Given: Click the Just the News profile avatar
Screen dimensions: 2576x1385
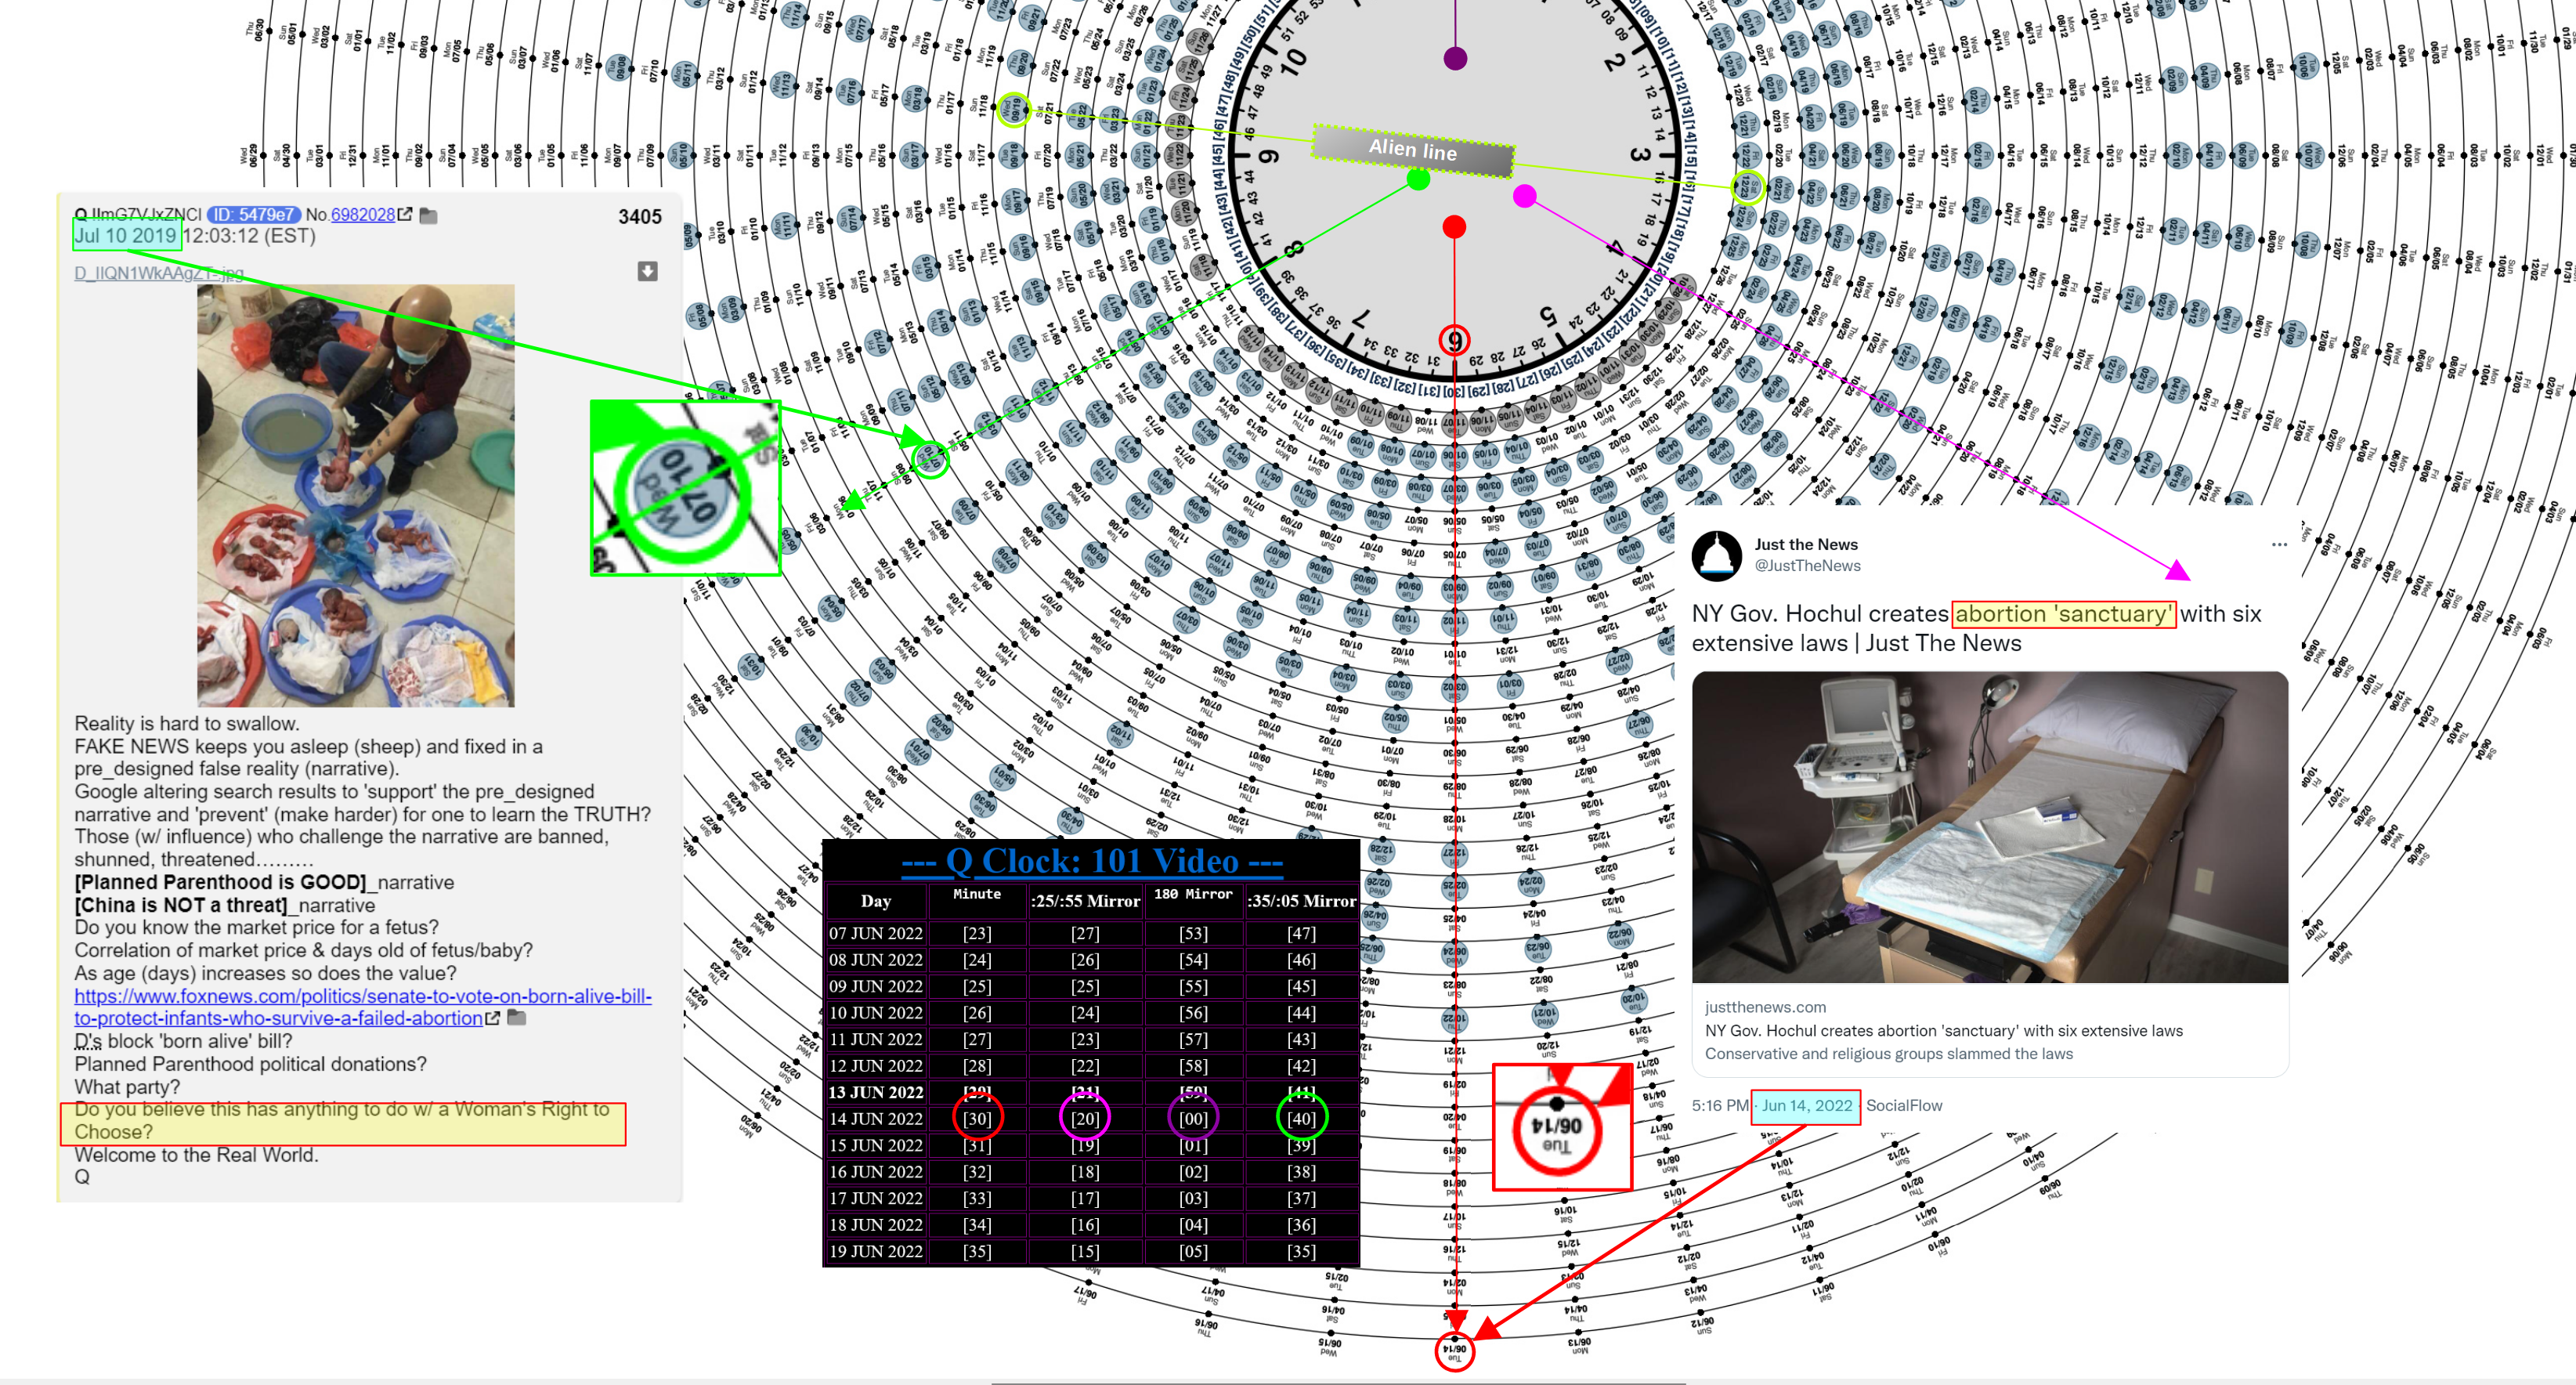Looking at the screenshot, I should (1716, 555).
